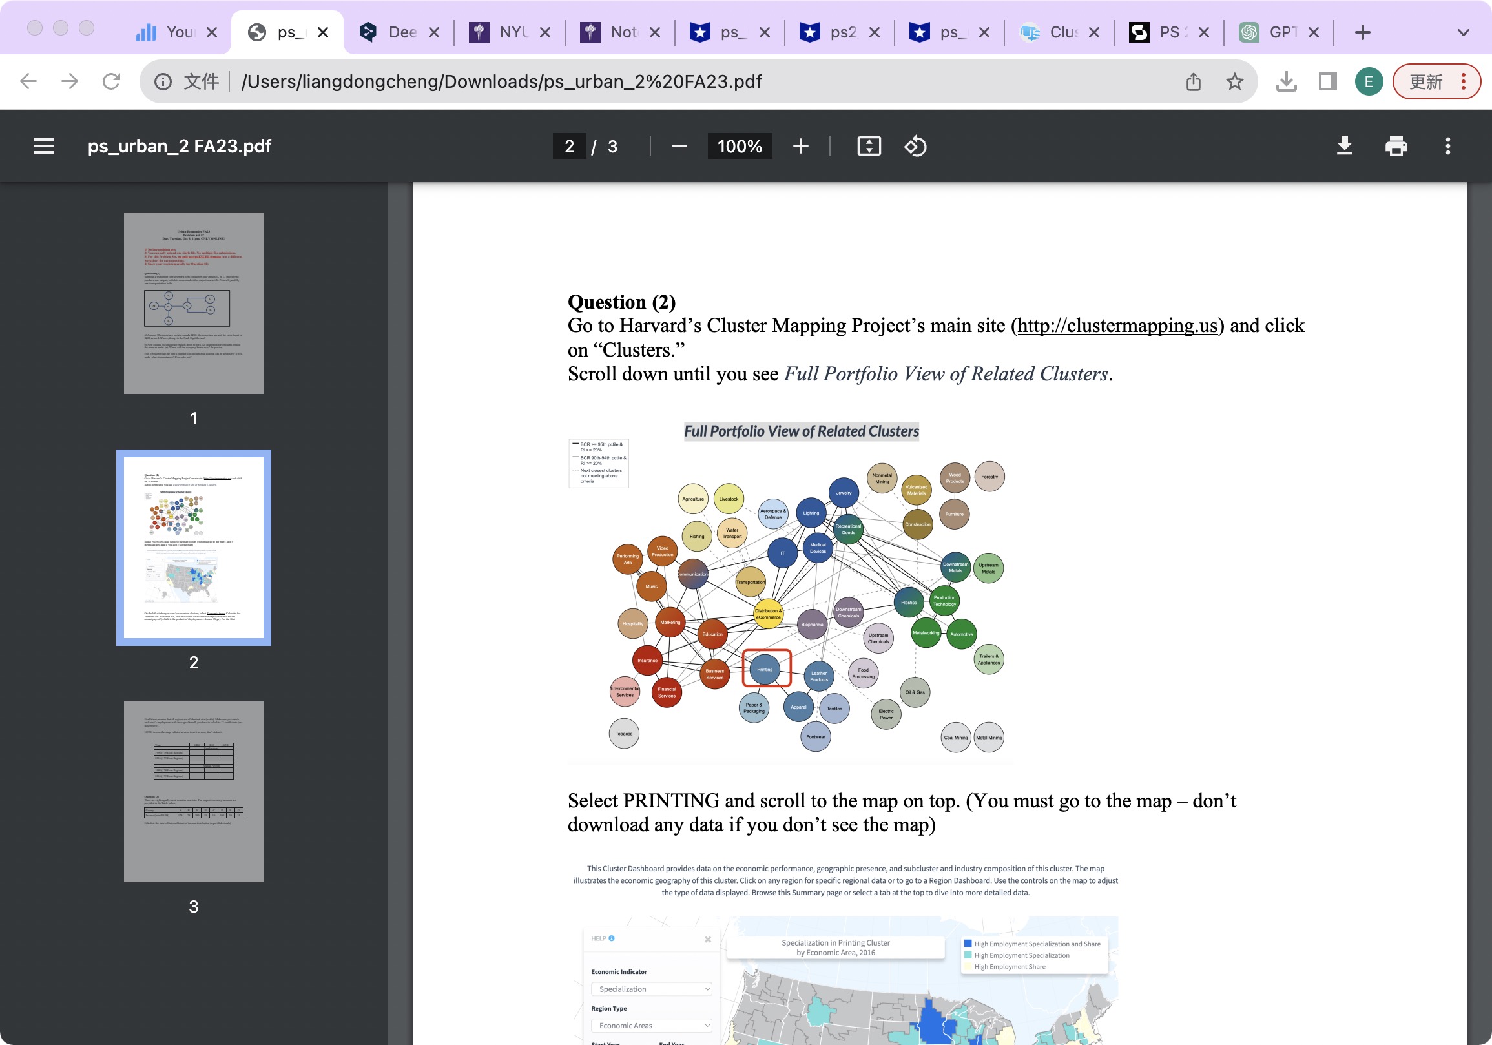Toggle the PDF sidebar menu icon
Viewport: 1492px width, 1045px height.
(x=43, y=146)
